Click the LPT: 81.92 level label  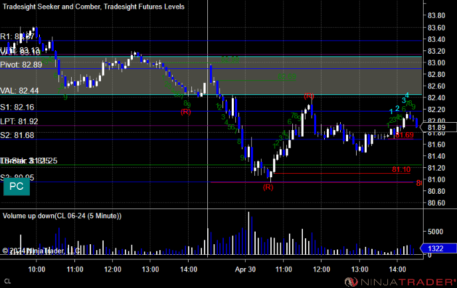19,121
